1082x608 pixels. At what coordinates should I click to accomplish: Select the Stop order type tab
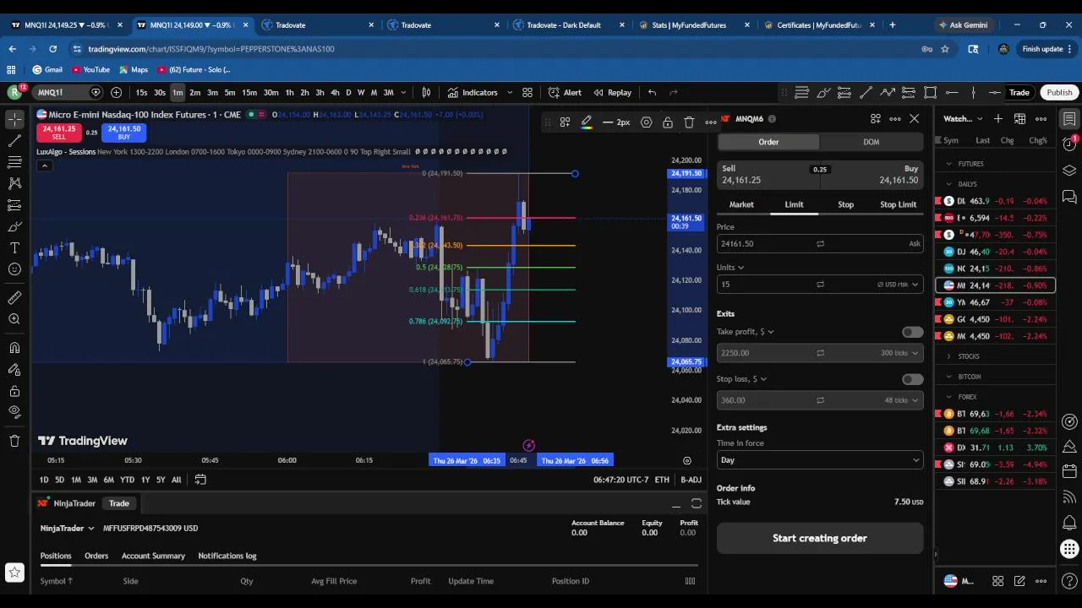(845, 204)
